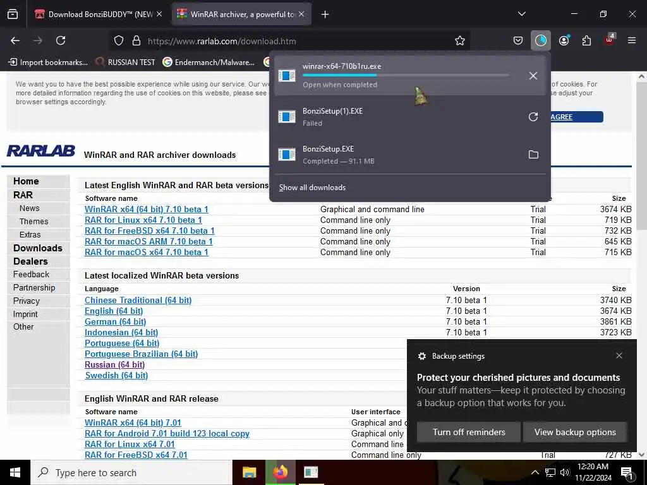Show hidden system tray icons

pyautogui.click(x=535, y=472)
